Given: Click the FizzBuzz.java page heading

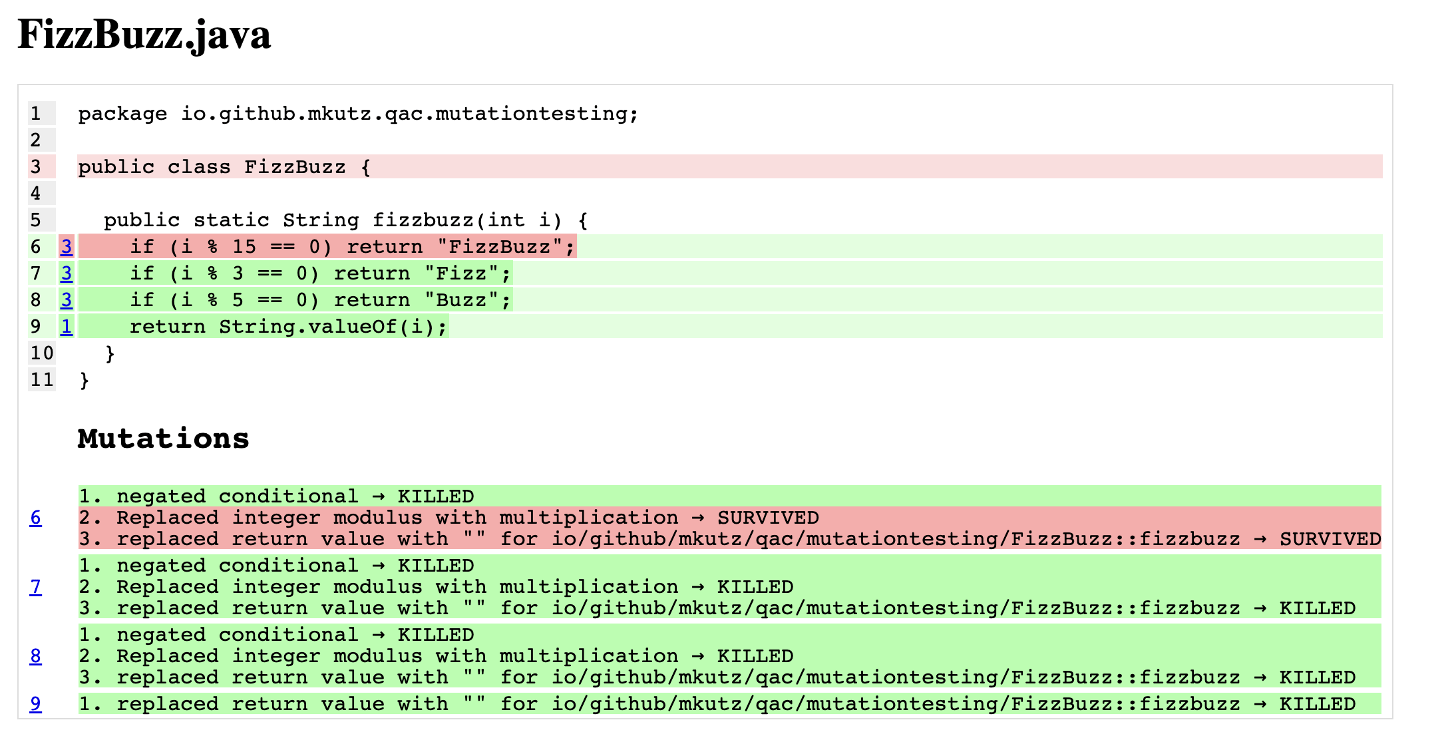Looking at the screenshot, I should (144, 35).
